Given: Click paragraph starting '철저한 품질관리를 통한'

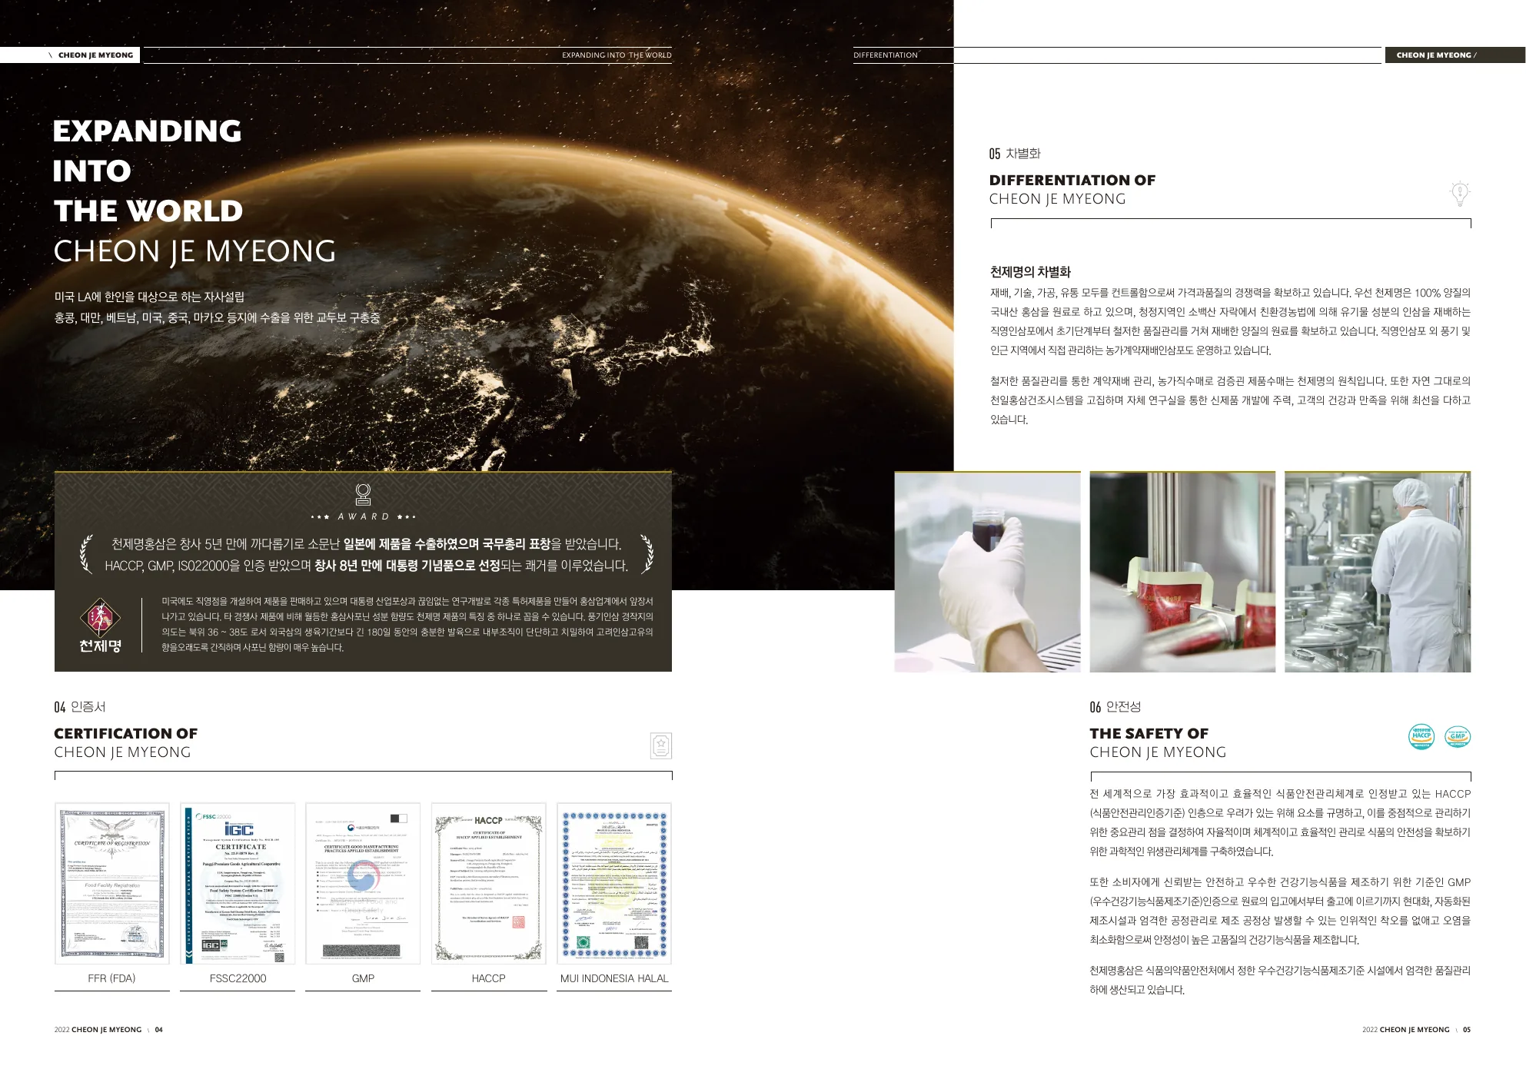Looking at the screenshot, I should pyautogui.click(x=1230, y=400).
